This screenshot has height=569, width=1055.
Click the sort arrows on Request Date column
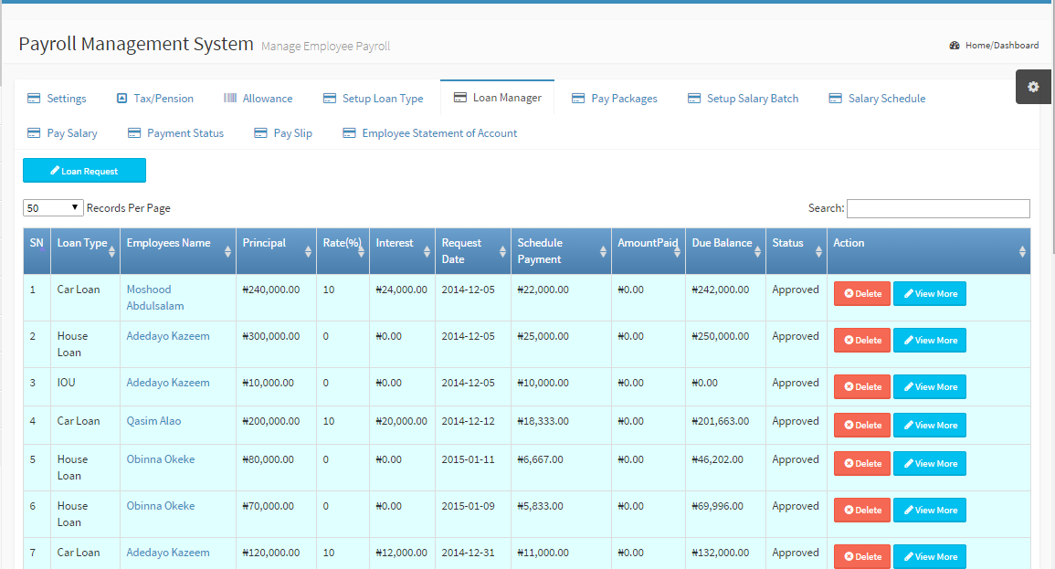(502, 251)
